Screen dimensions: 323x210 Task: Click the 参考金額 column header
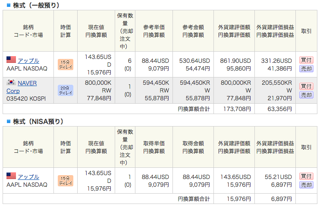pos(193,27)
